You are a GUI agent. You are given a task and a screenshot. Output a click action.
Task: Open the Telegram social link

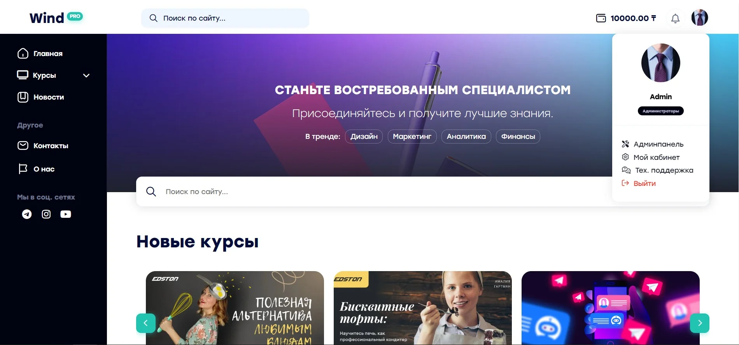click(x=27, y=214)
